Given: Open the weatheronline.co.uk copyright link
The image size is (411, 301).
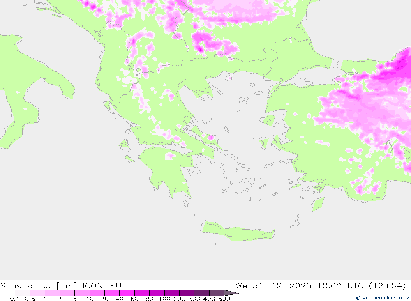Looking at the screenshot, I should tap(382, 298).
